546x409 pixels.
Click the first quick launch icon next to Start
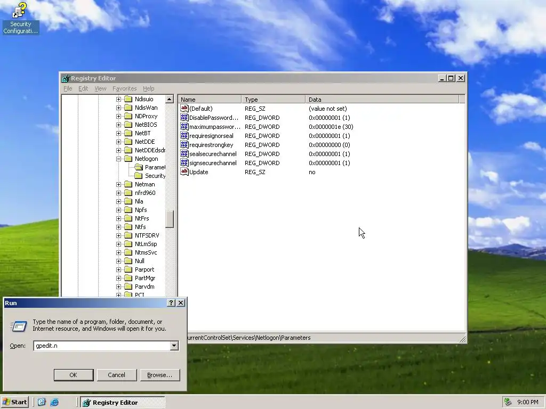click(x=42, y=402)
